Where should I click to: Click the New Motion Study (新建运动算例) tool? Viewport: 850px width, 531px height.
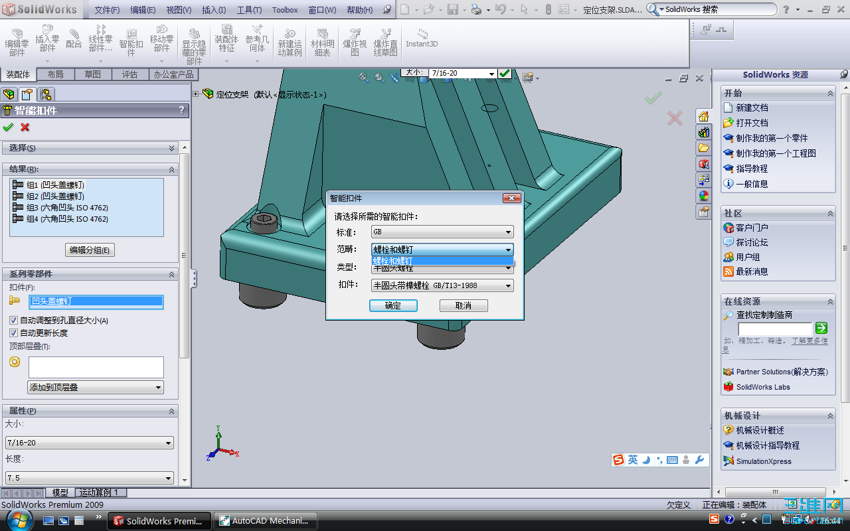[x=290, y=42]
